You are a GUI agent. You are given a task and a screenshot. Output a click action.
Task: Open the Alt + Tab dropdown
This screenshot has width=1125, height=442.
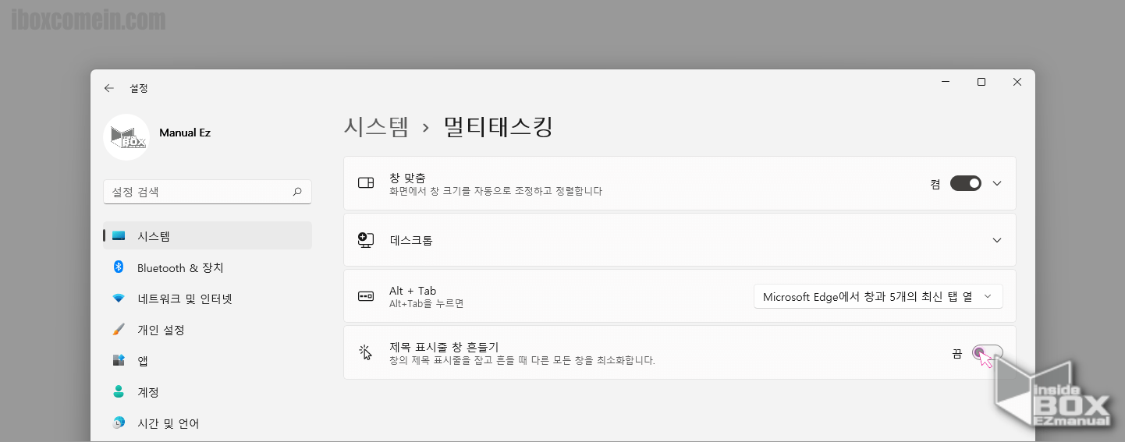pos(878,296)
